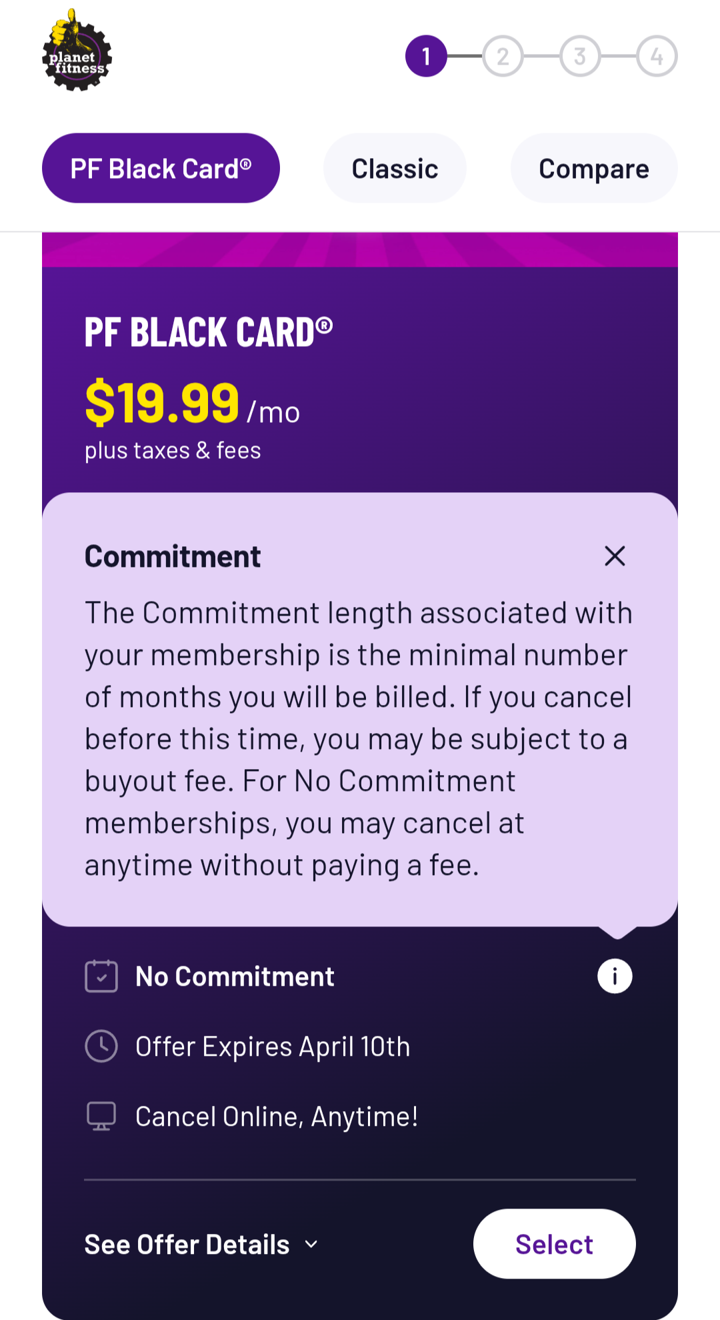Close the Commitment tooltip popup
Image resolution: width=720 pixels, height=1320 pixels.
(614, 556)
